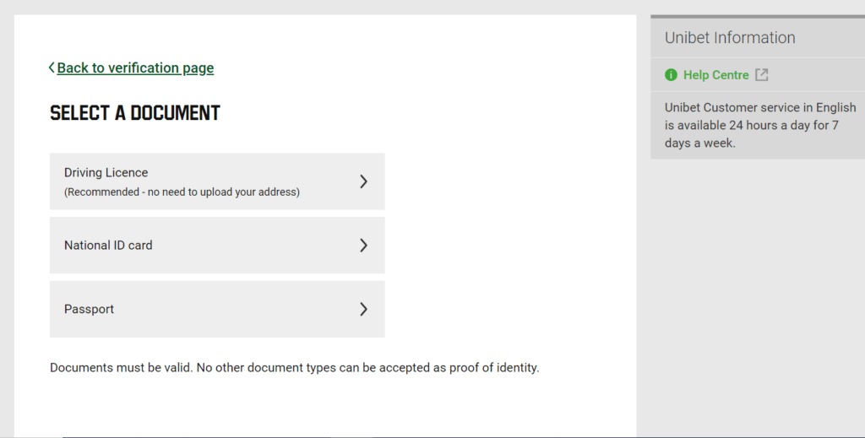This screenshot has height=438, width=865.
Task: Click the National ID card label text
Action: (x=108, y=246)
